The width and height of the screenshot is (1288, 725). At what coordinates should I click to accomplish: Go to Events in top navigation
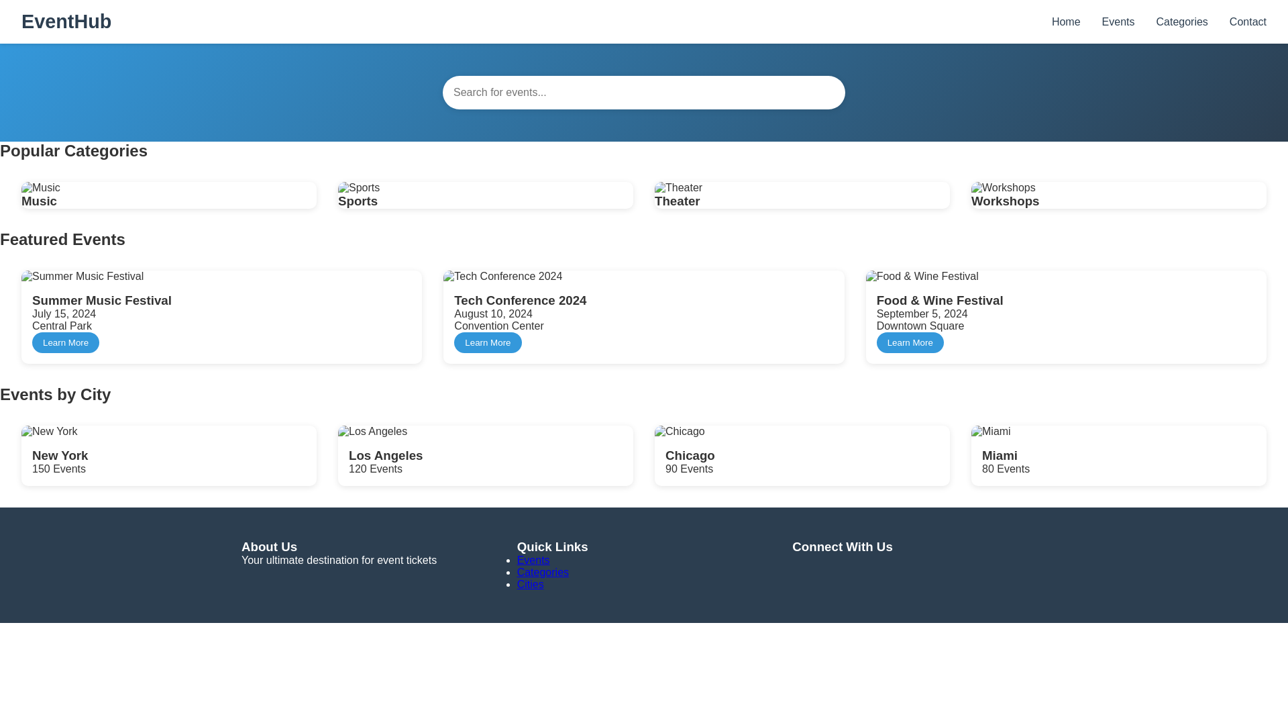click(1118, 22)
